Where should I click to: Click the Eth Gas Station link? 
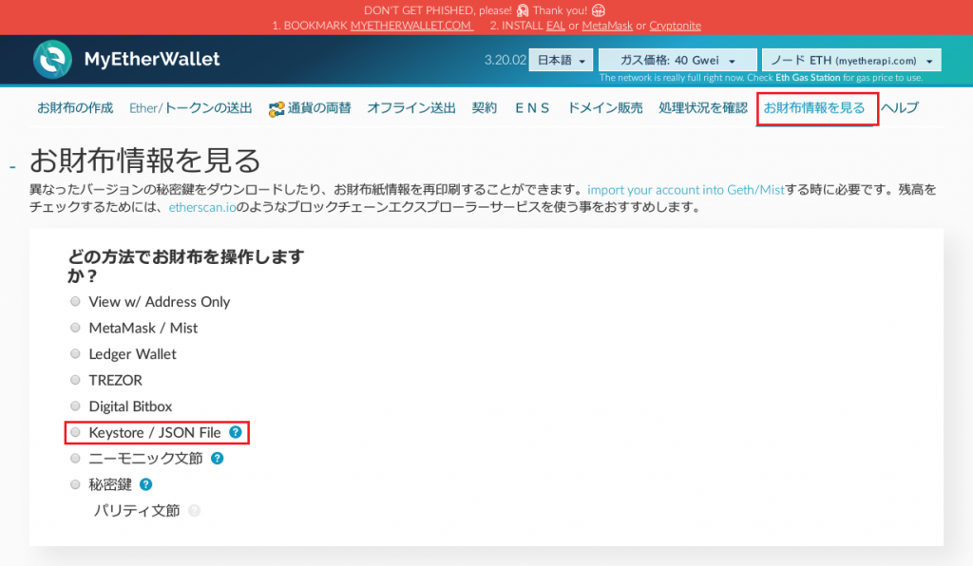click(808, 78)
